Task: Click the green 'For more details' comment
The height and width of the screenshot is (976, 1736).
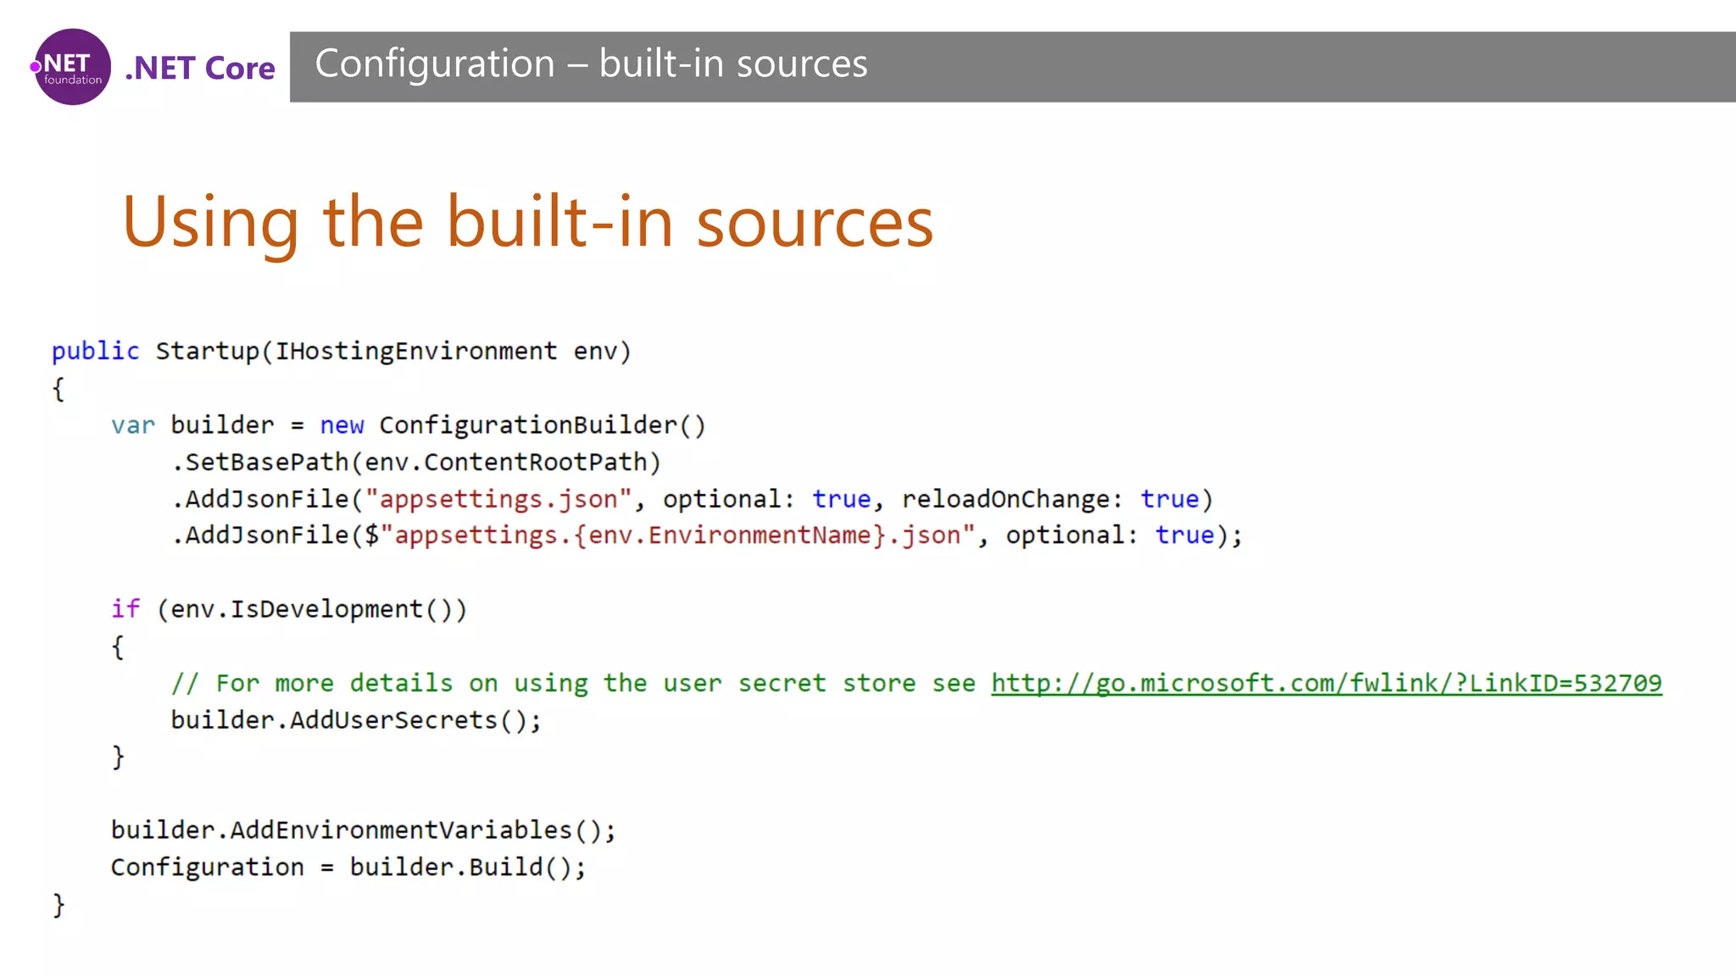Action: coord(573,683)
